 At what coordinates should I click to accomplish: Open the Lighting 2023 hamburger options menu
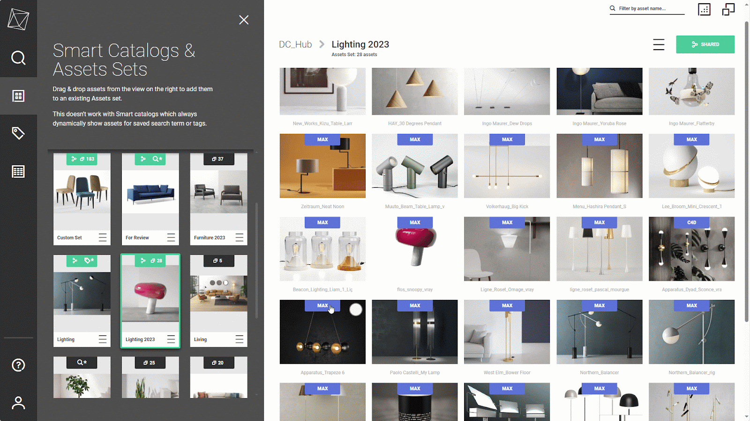(659, 44)
